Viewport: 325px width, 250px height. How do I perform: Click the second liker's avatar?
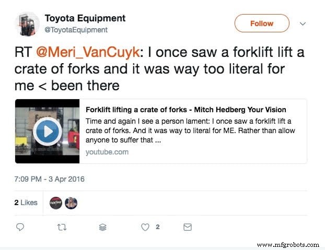(71, 203)
